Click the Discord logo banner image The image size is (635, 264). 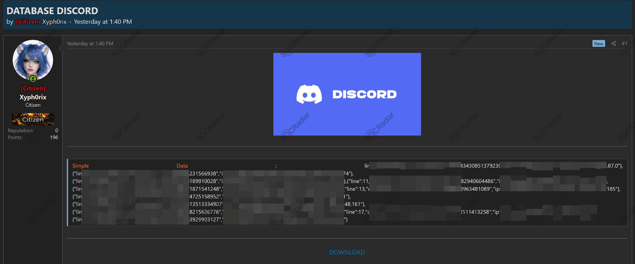point(347,94)
